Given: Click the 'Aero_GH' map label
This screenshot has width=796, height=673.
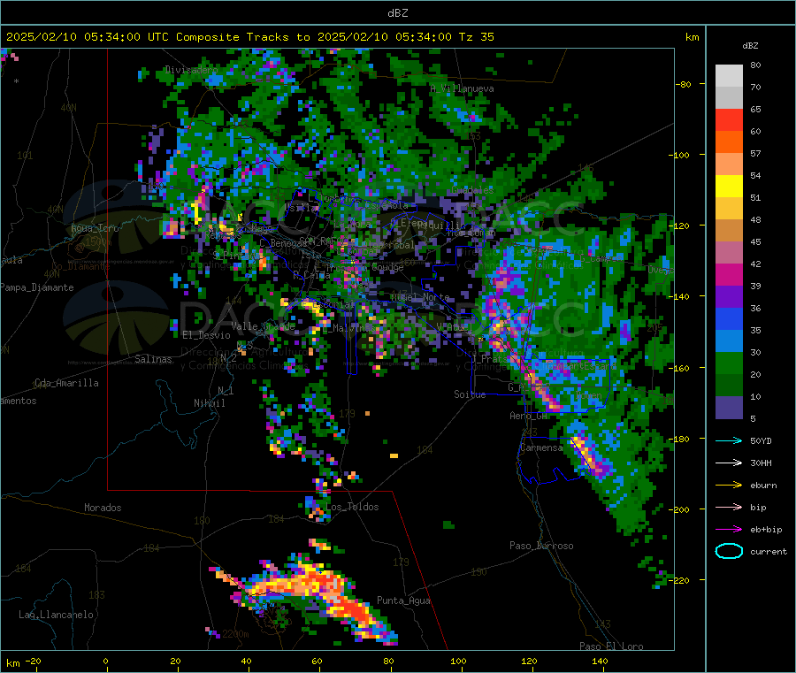Looking at the screenshot, I should pos(529,416).
